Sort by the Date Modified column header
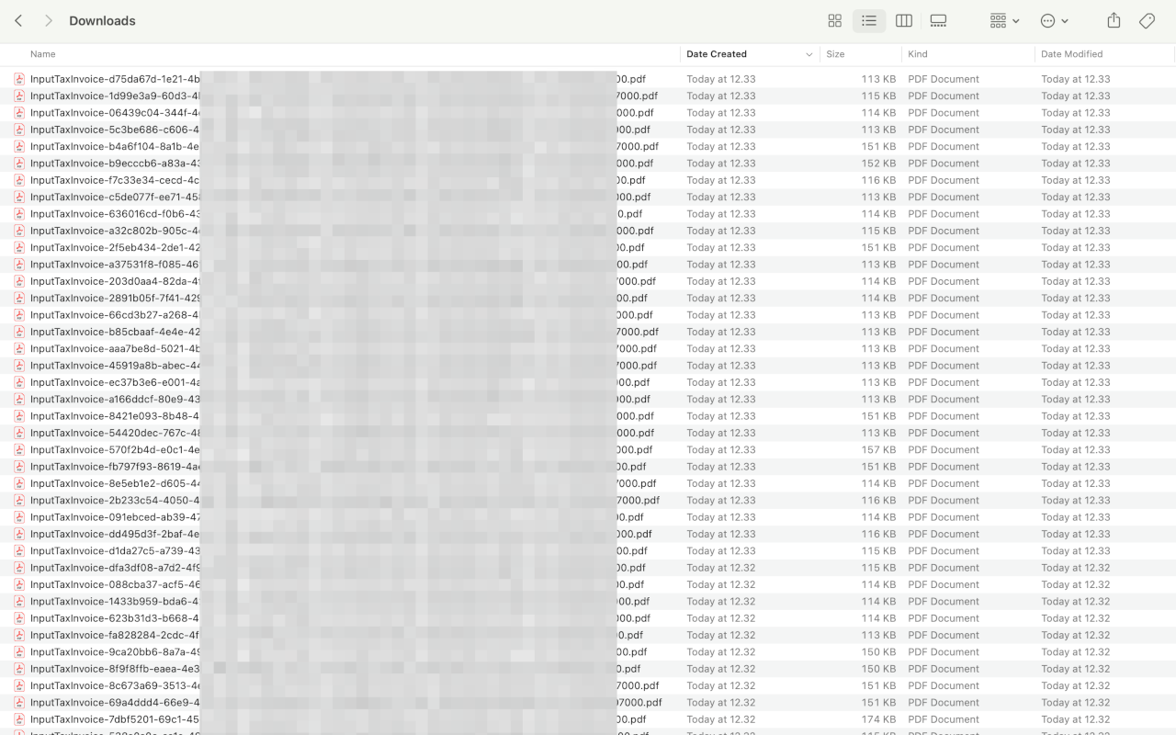1176x735 pixels. [1071, 54]
